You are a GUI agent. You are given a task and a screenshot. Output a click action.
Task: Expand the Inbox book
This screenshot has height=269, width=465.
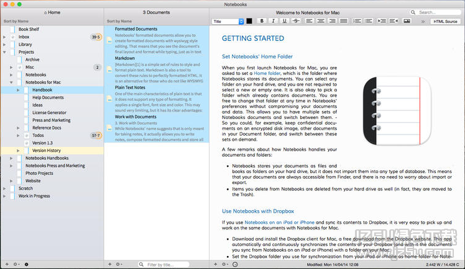coord(4,37)
